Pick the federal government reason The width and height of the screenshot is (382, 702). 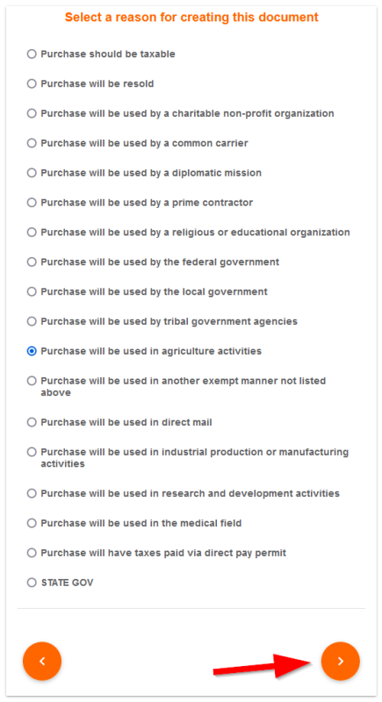coord(32,261)
